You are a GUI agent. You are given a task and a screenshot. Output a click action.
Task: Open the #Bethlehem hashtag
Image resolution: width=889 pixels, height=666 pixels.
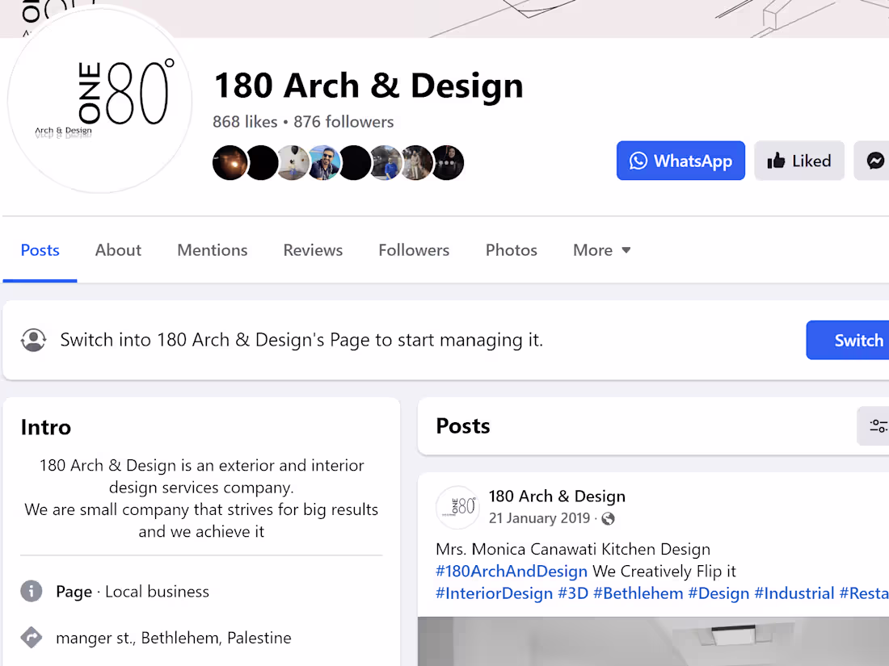638,593
